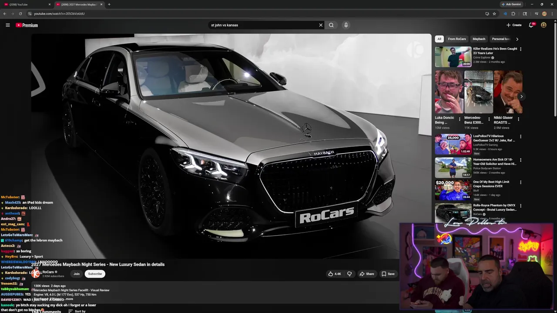The image size is (557, 313).
Task: Reload the page with the refresh icon
Action: pos(20,13)
